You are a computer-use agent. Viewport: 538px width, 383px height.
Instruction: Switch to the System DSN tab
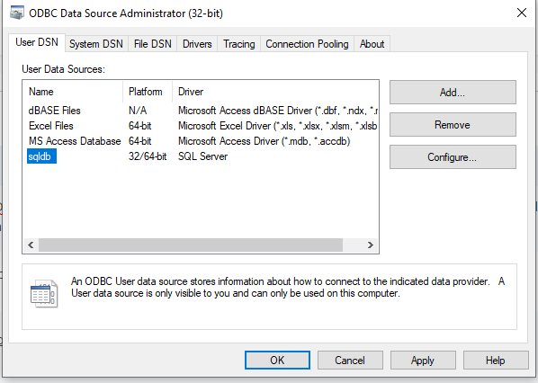pos(96,44)
